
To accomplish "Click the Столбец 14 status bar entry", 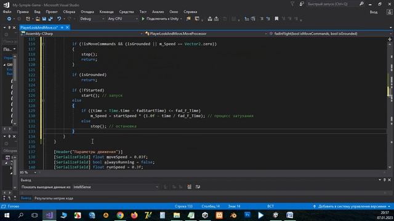I will pos(211,206).
